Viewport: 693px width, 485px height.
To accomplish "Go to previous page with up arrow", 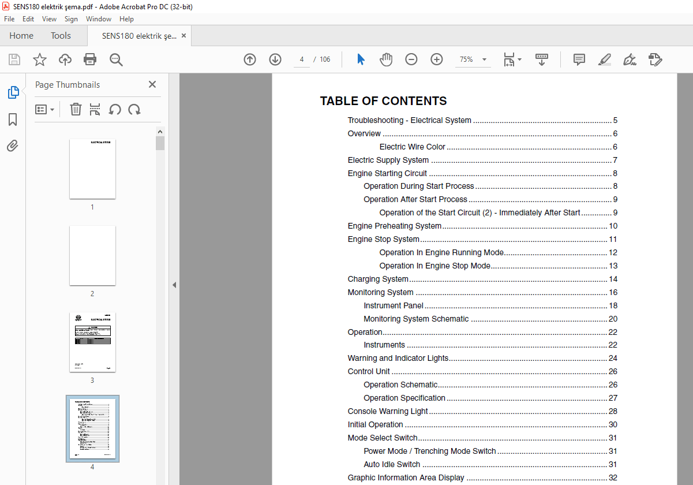I will point(250,59).
